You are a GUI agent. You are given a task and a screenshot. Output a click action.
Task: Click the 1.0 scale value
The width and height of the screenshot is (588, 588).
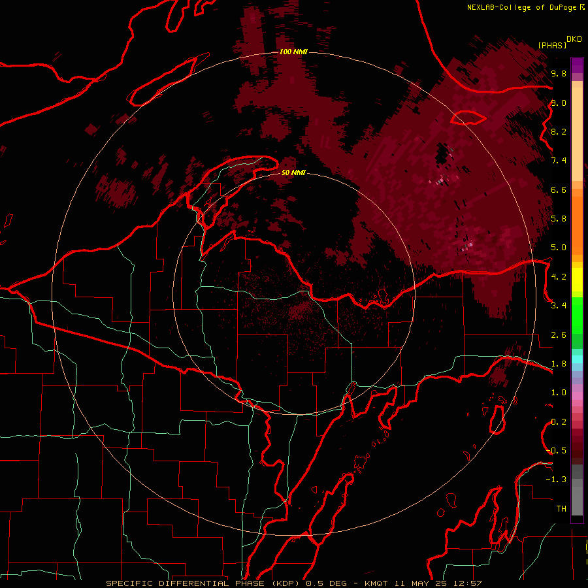click(559, 393)
